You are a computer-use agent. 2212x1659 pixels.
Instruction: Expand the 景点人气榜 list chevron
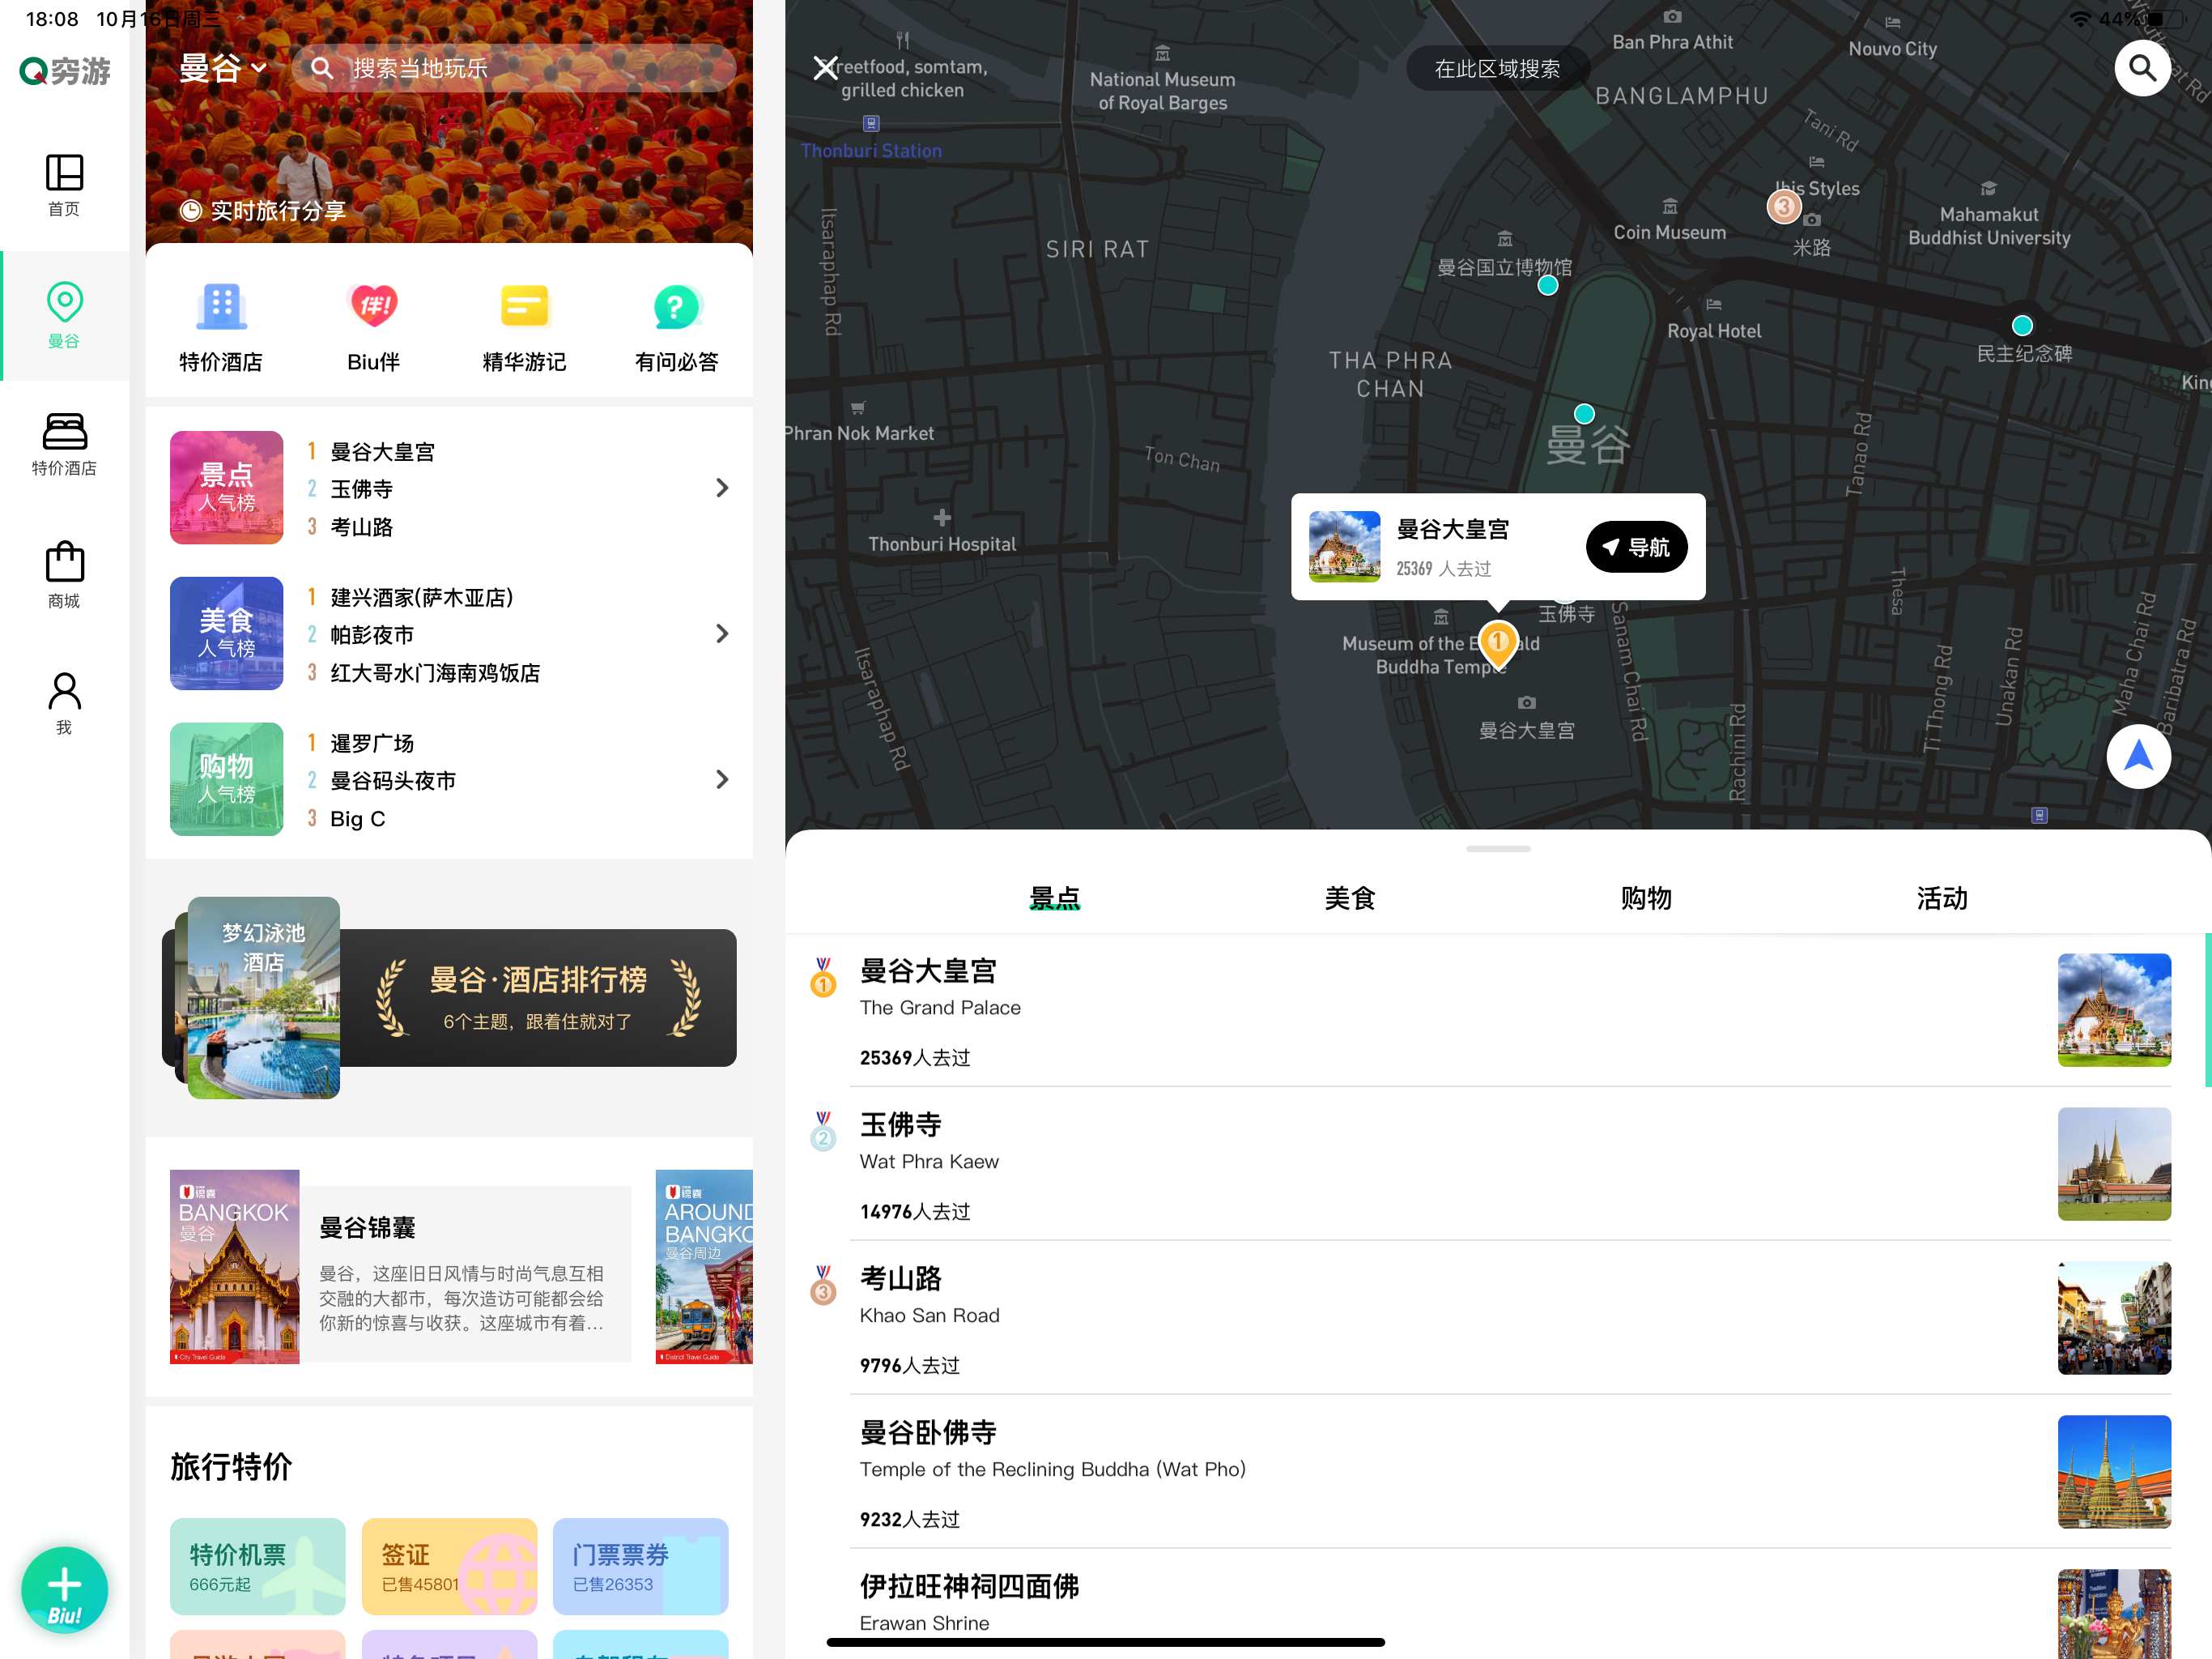[722, 488]
